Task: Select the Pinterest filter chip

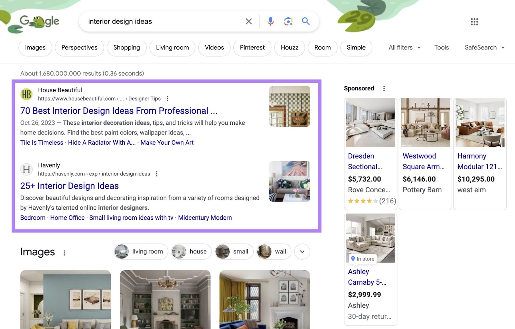Action: [252, 47]
